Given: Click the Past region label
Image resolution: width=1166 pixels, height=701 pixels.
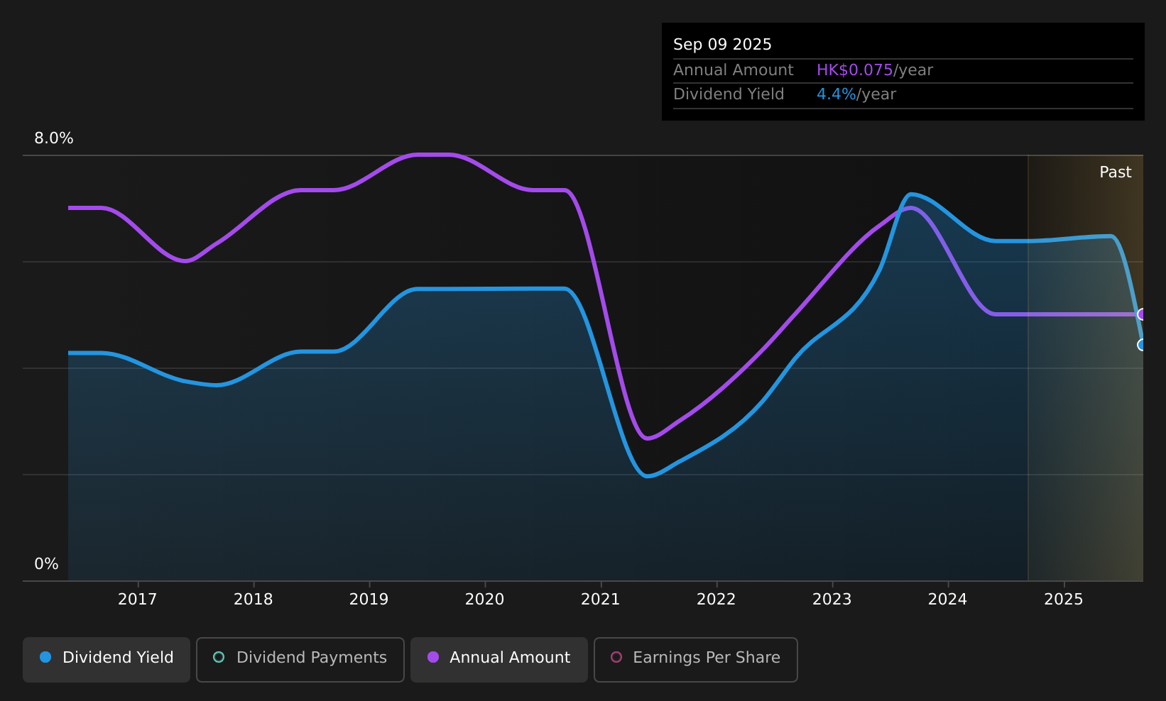Looking at the screenshot, I should point(1115,172).
